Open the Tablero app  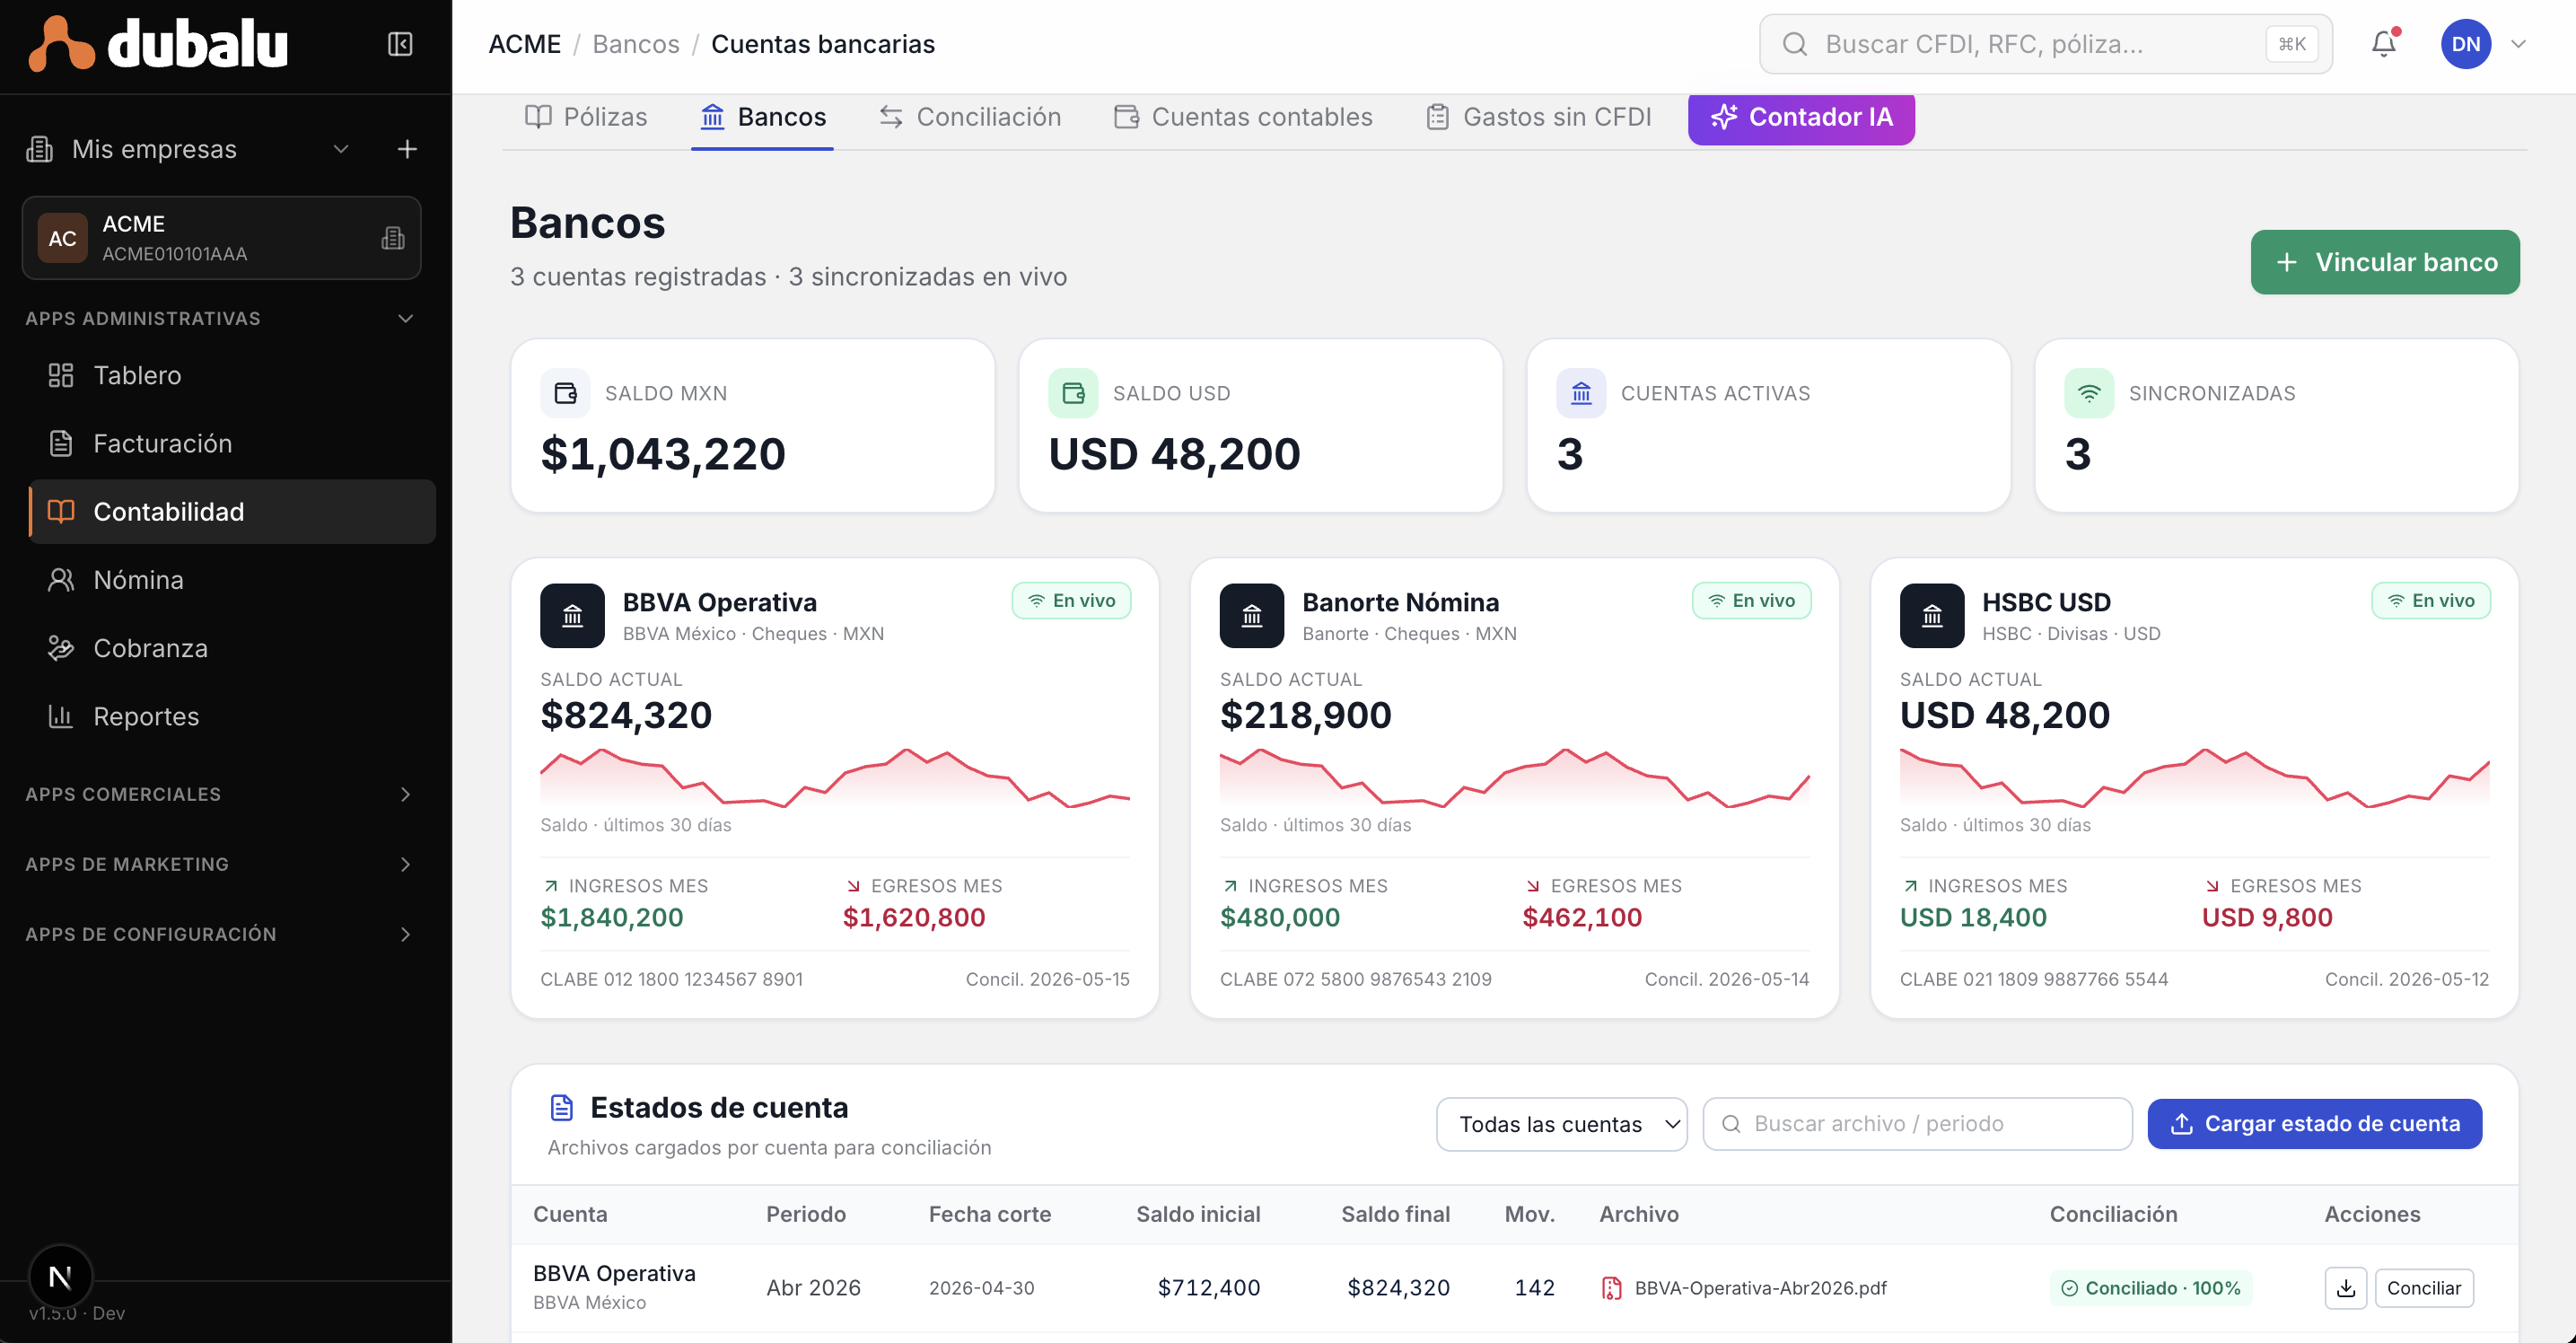[x=231, y=375]
